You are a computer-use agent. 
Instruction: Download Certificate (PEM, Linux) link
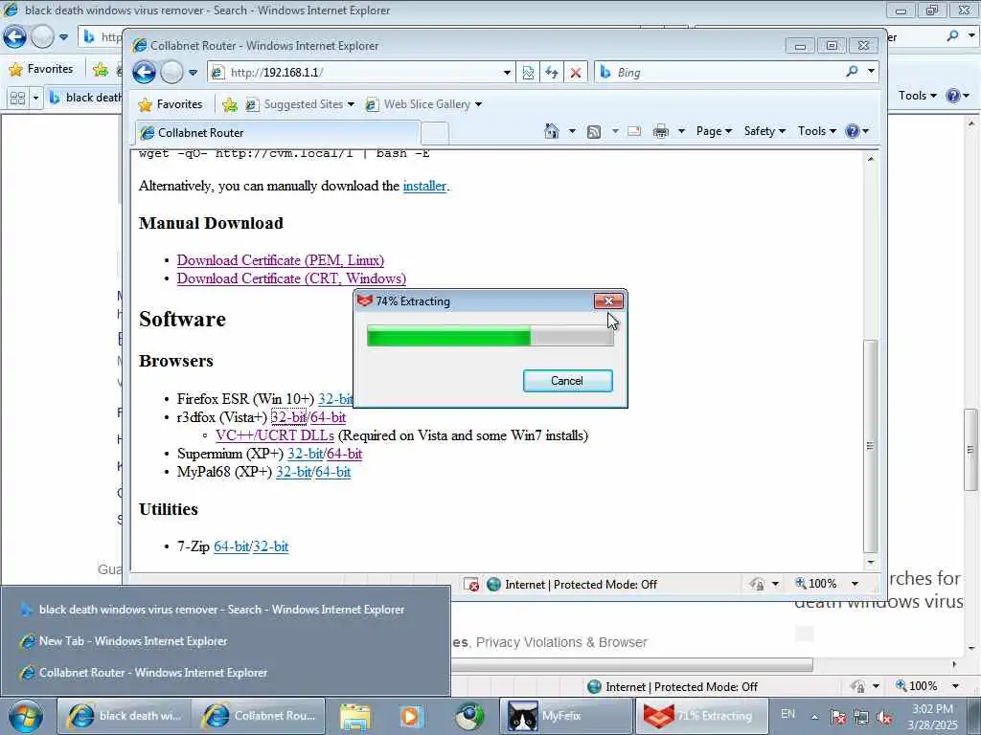[281, 260]
